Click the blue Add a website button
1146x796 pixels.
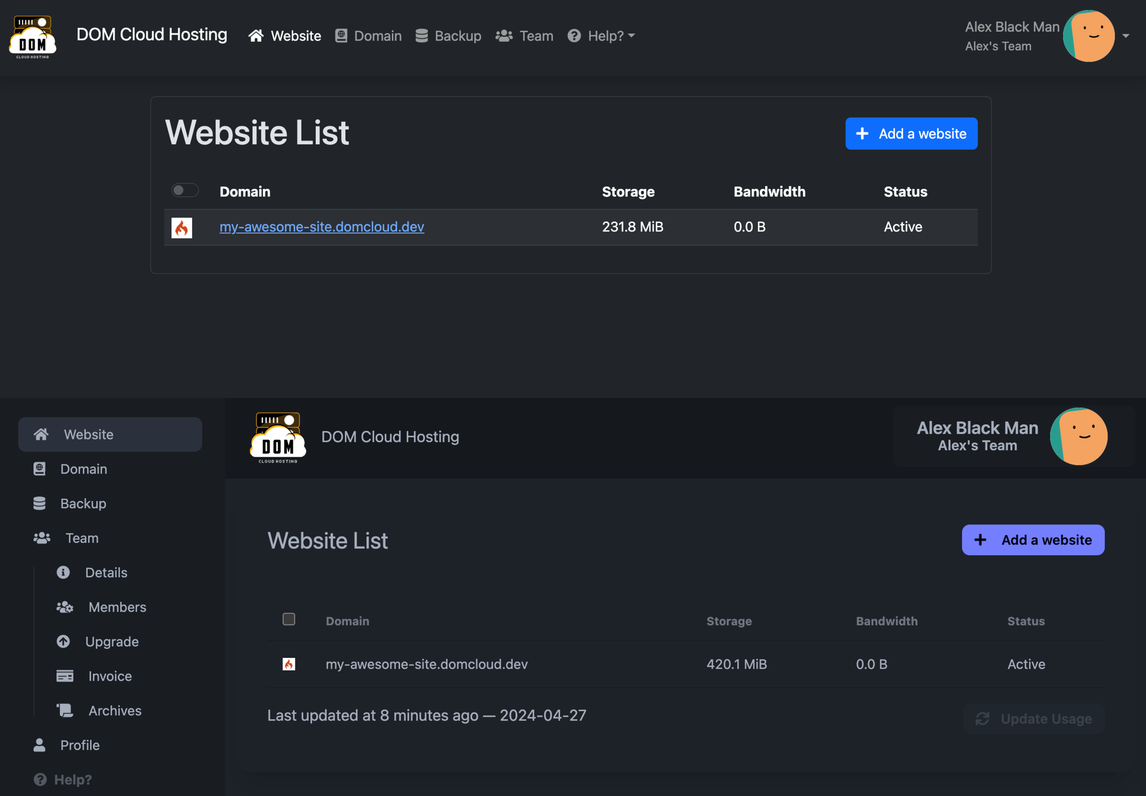tap(911, 134)
